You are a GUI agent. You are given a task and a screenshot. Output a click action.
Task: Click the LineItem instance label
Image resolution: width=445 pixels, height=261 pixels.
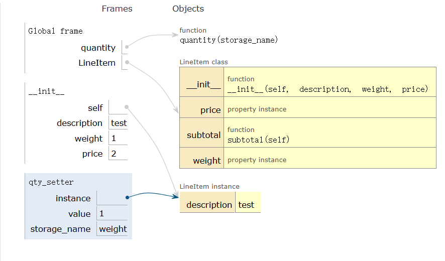click(x=209, y=187)
